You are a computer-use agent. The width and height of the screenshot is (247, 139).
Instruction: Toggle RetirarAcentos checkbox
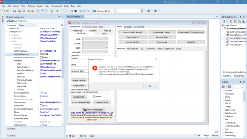click(x=41, y=125)
